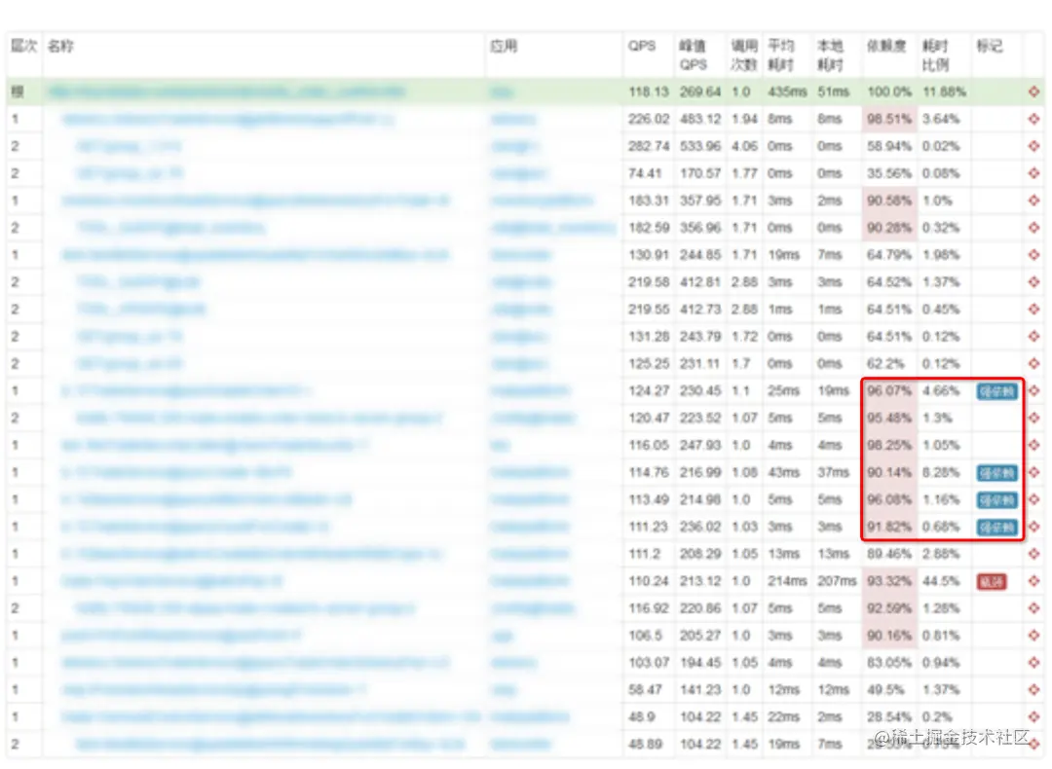Click the diamond icon in the 110.24 QPS row
Screen dimensions: 1052x769
(x=1033, y=581)
